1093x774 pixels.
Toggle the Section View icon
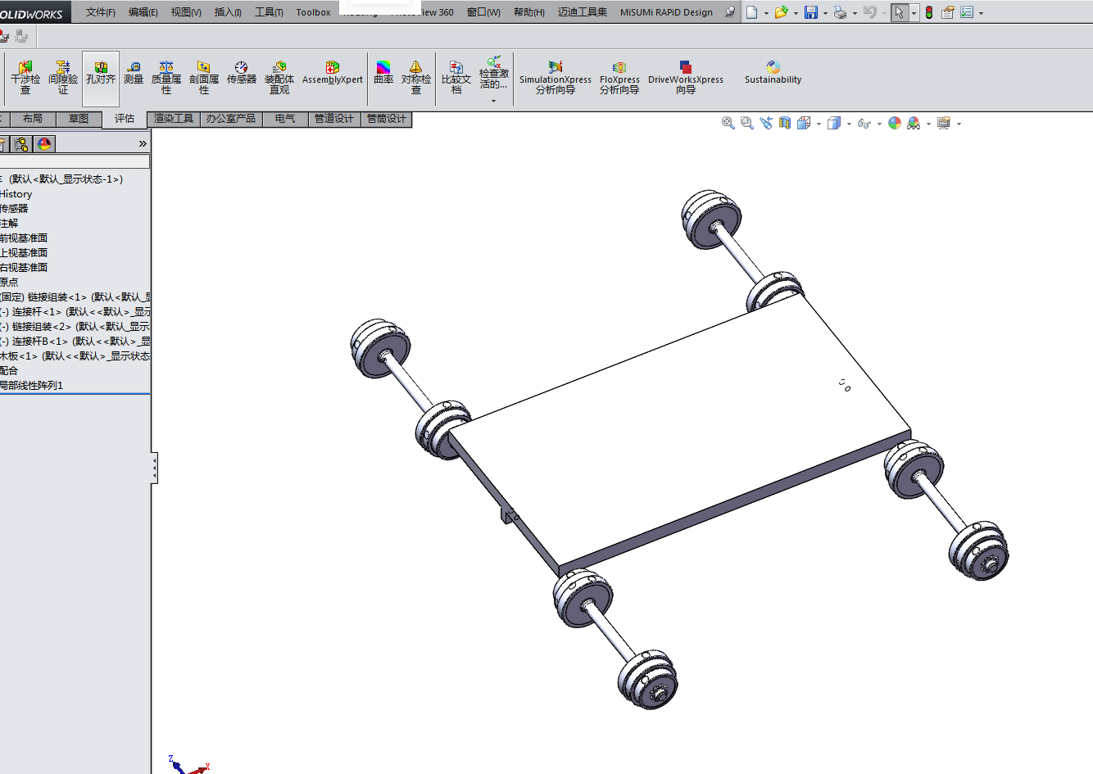(785, 123)
